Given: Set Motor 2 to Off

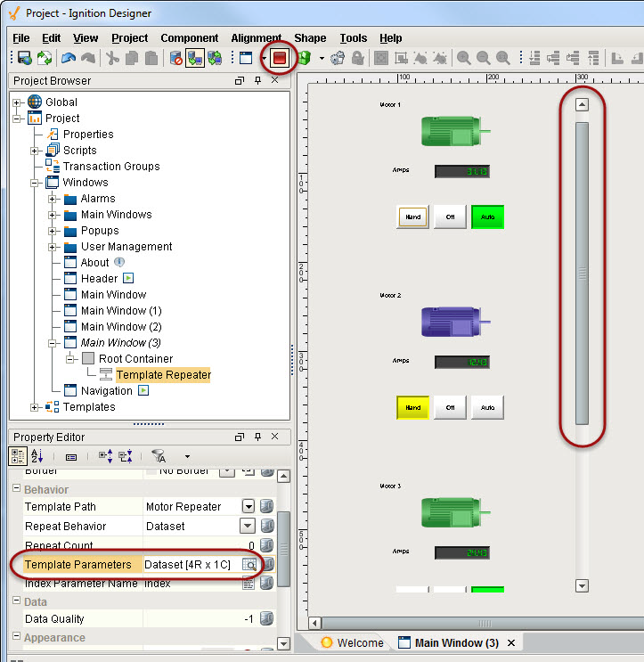Looking at the screenshot, I should coord(450,407).
